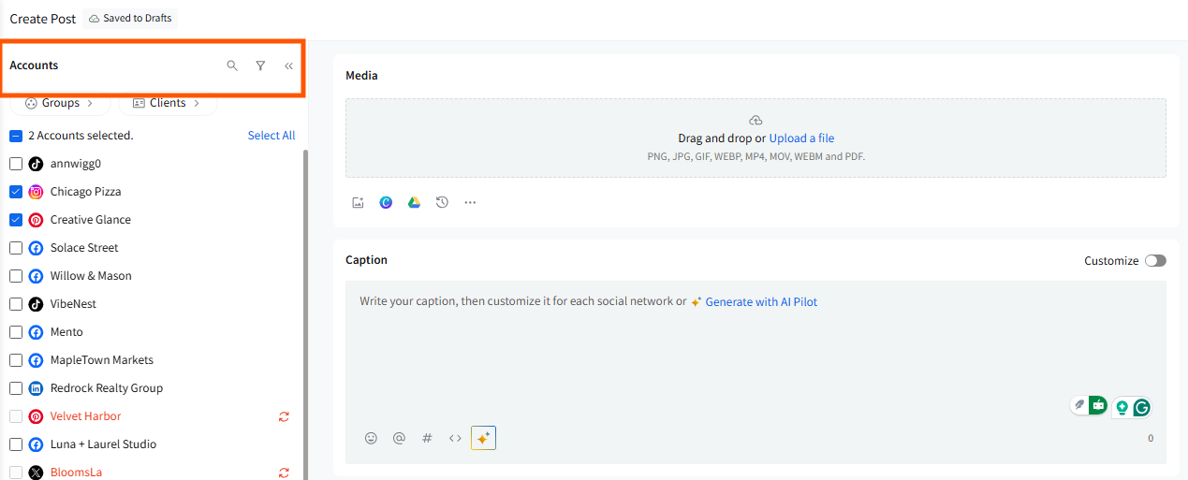
Task: Open recently used media history icon
Action: (x=442, y=202)
